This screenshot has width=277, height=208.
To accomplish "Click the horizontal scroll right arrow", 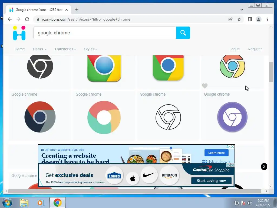I will click(266, 191).
